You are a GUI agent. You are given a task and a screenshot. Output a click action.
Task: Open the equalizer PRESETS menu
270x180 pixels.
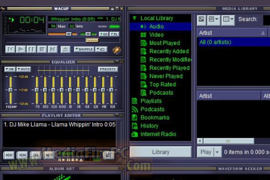(108, 69)
